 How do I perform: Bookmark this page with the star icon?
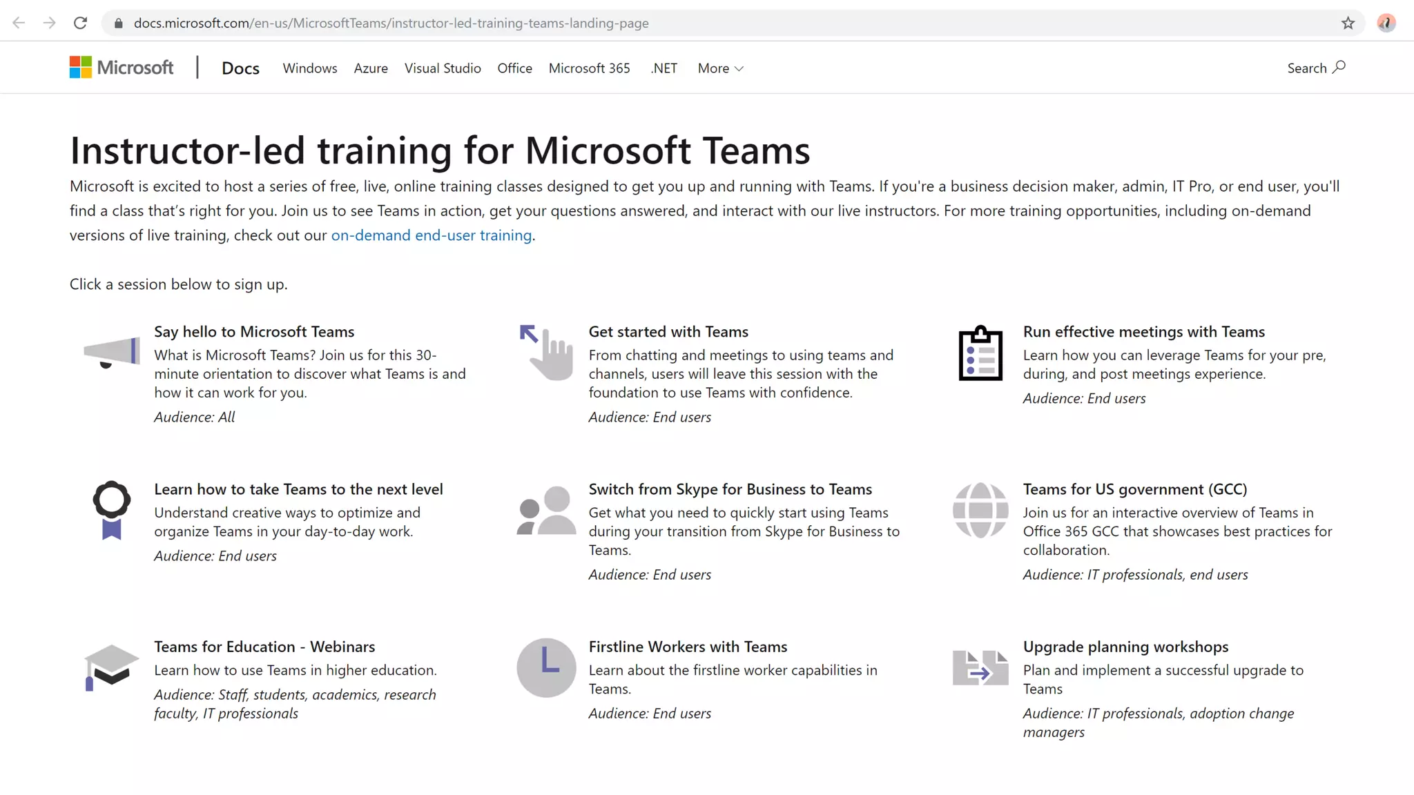[1348, 23]
